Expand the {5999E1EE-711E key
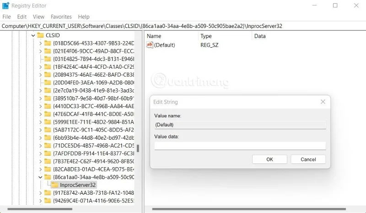 click(x=40, y=122)
